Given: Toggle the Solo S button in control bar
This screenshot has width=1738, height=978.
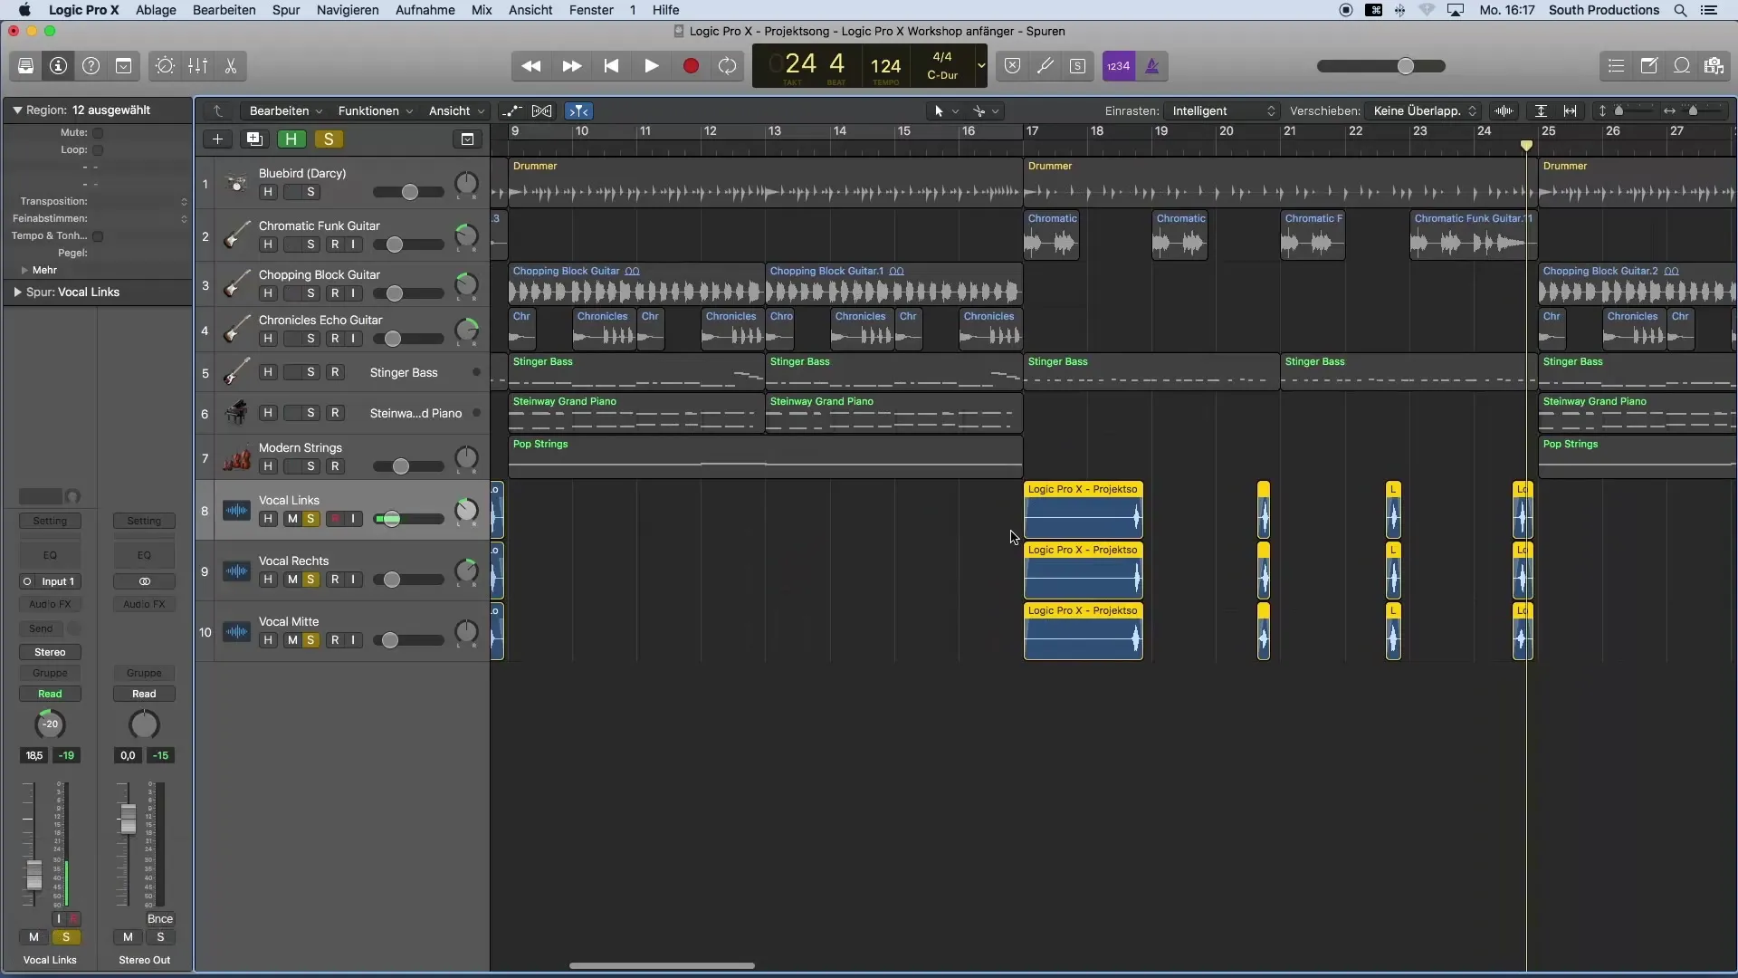Looking at the screenshot, I should (x=1077, y=66).
